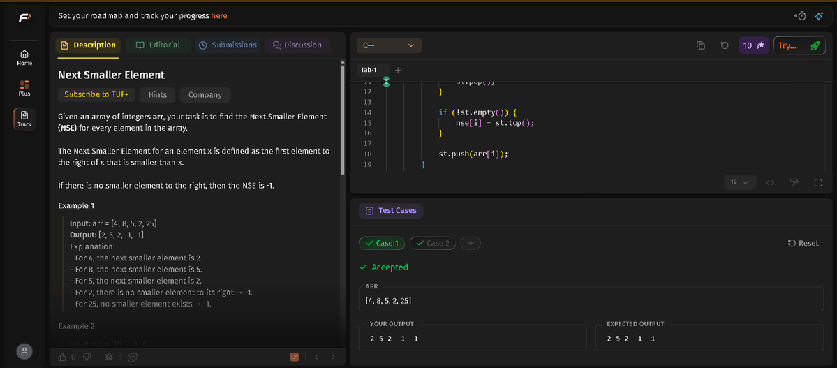
Task: Select Tab-1 in the code editor
Action: [x=369, y=70]
